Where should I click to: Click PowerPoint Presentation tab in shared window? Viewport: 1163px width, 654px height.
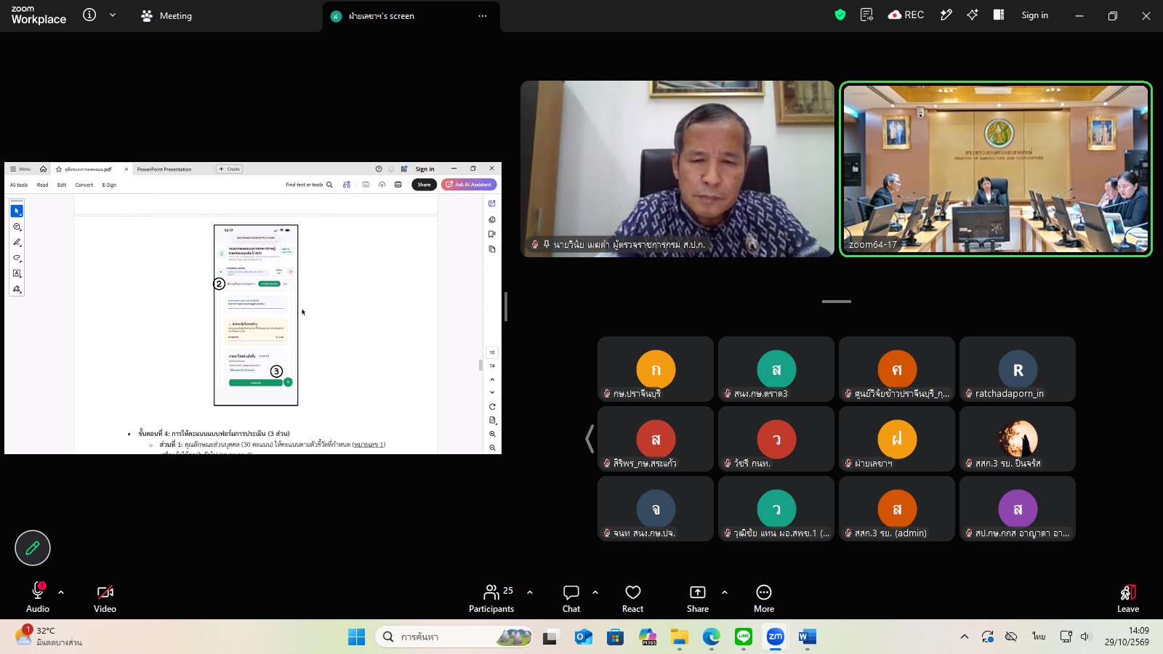164,169
